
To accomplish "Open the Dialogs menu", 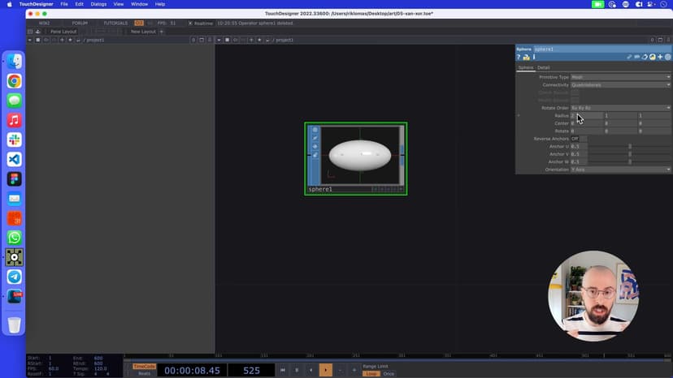I will click(x=98, y=4).
